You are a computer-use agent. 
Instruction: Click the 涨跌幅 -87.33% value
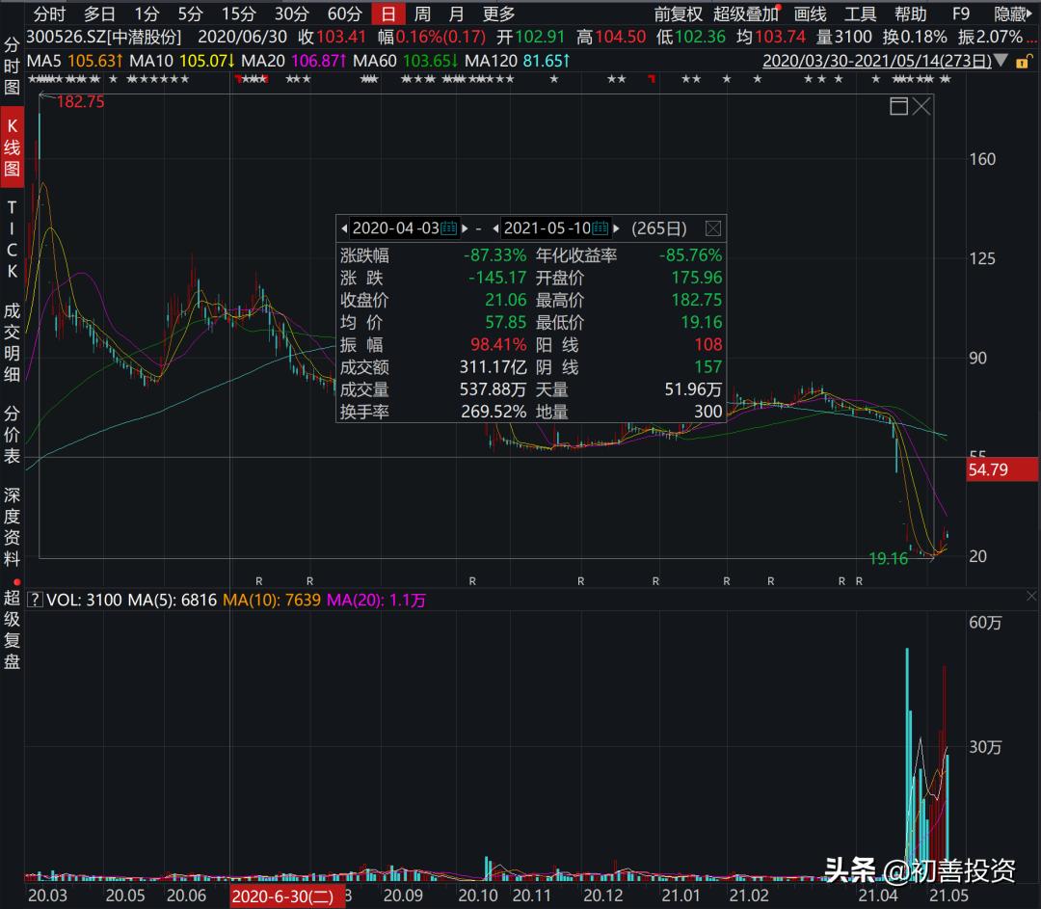494,255
